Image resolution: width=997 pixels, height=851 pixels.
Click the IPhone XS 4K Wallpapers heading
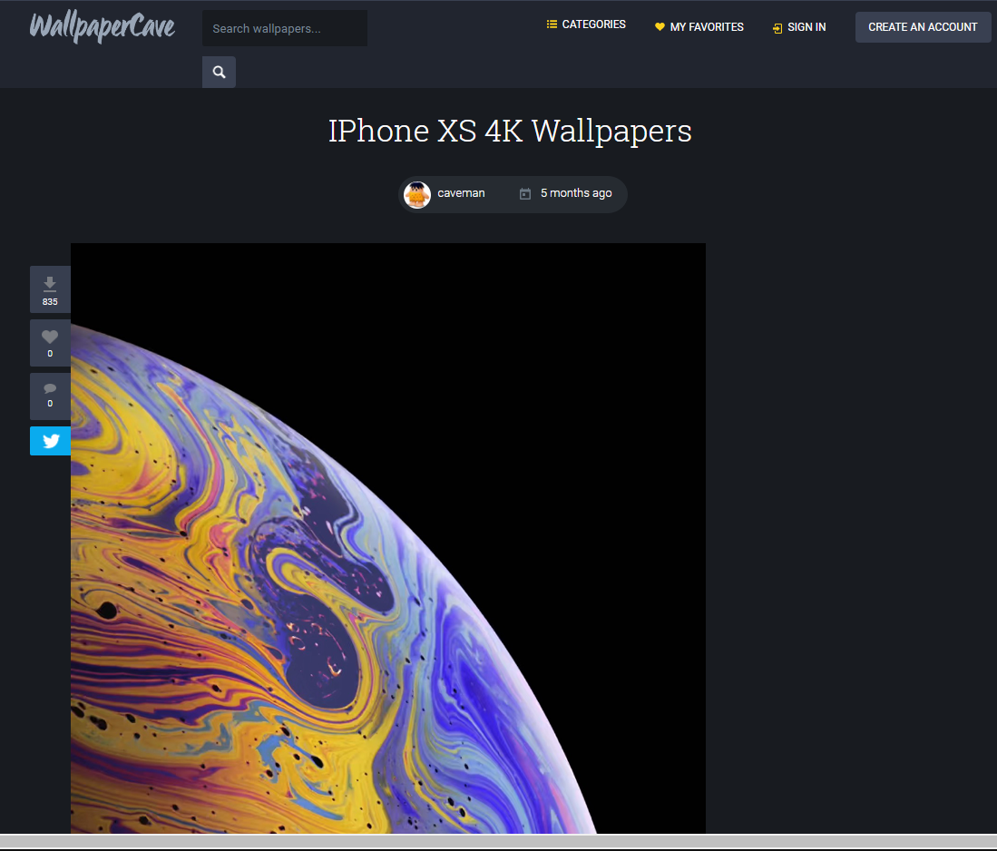509,131
